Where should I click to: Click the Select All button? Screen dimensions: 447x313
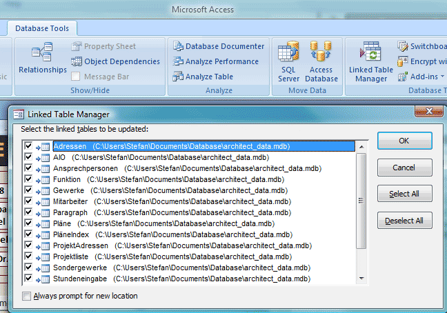pyautogui.click(x=404, y=194)
